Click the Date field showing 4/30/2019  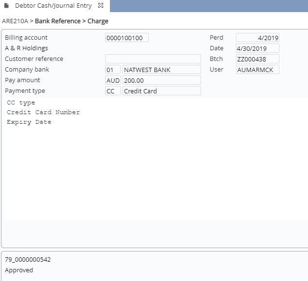(x=257, y=48)
